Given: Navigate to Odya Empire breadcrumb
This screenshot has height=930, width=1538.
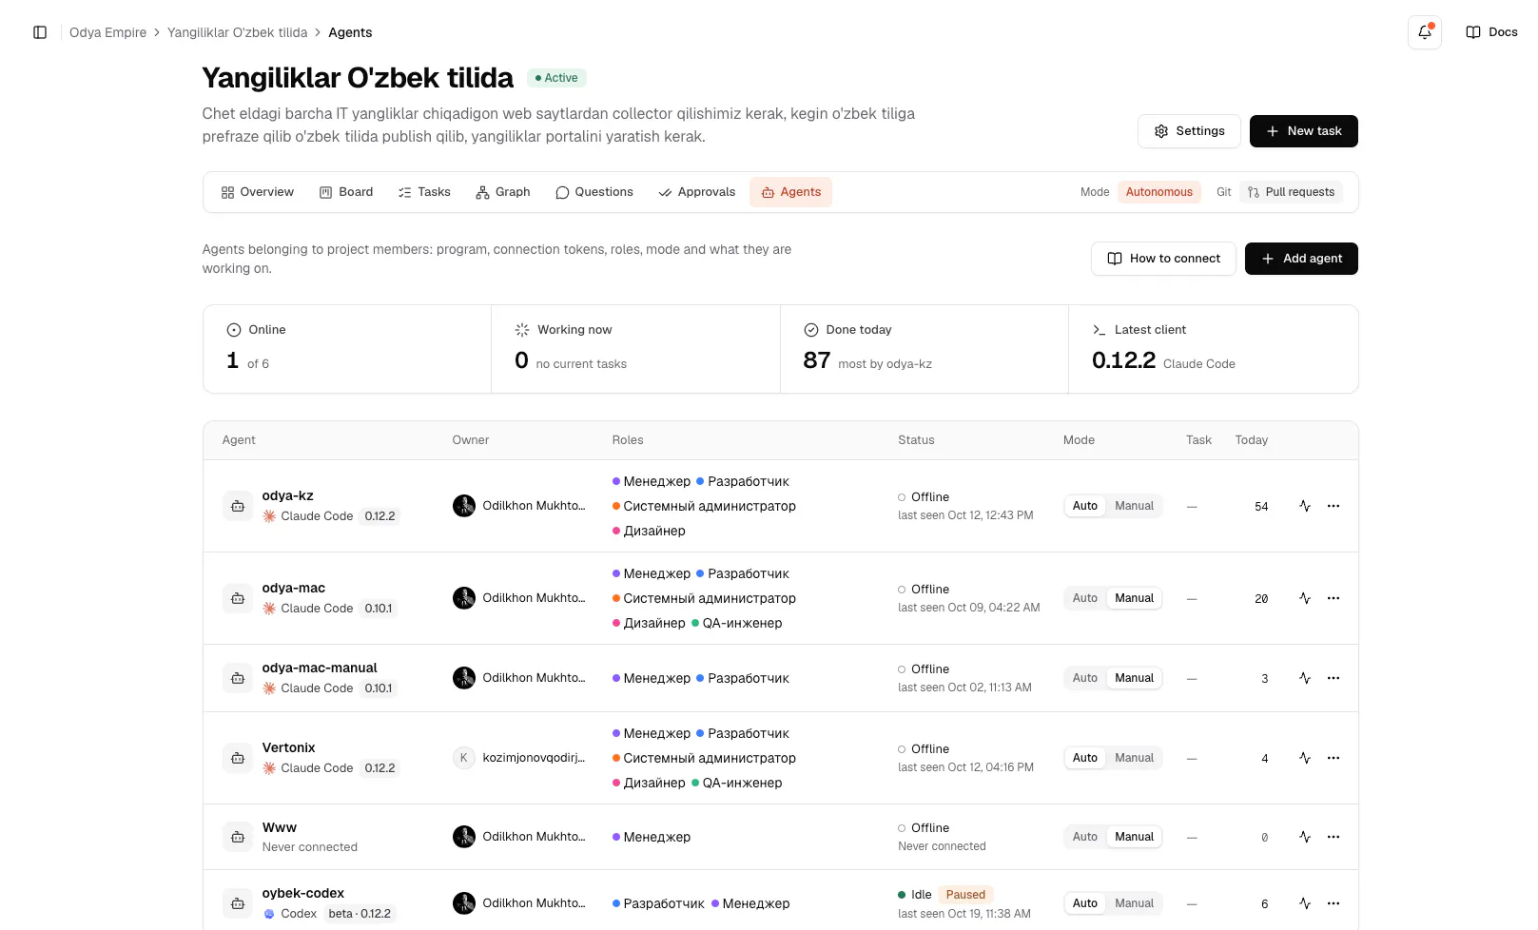Looking at the screenshot, I should 107,32.
